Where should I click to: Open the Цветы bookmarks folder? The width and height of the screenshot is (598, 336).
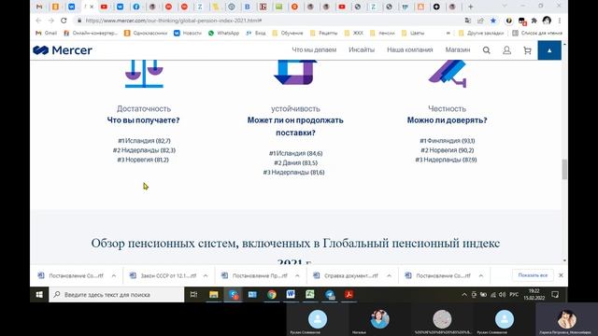coord(413,34)
